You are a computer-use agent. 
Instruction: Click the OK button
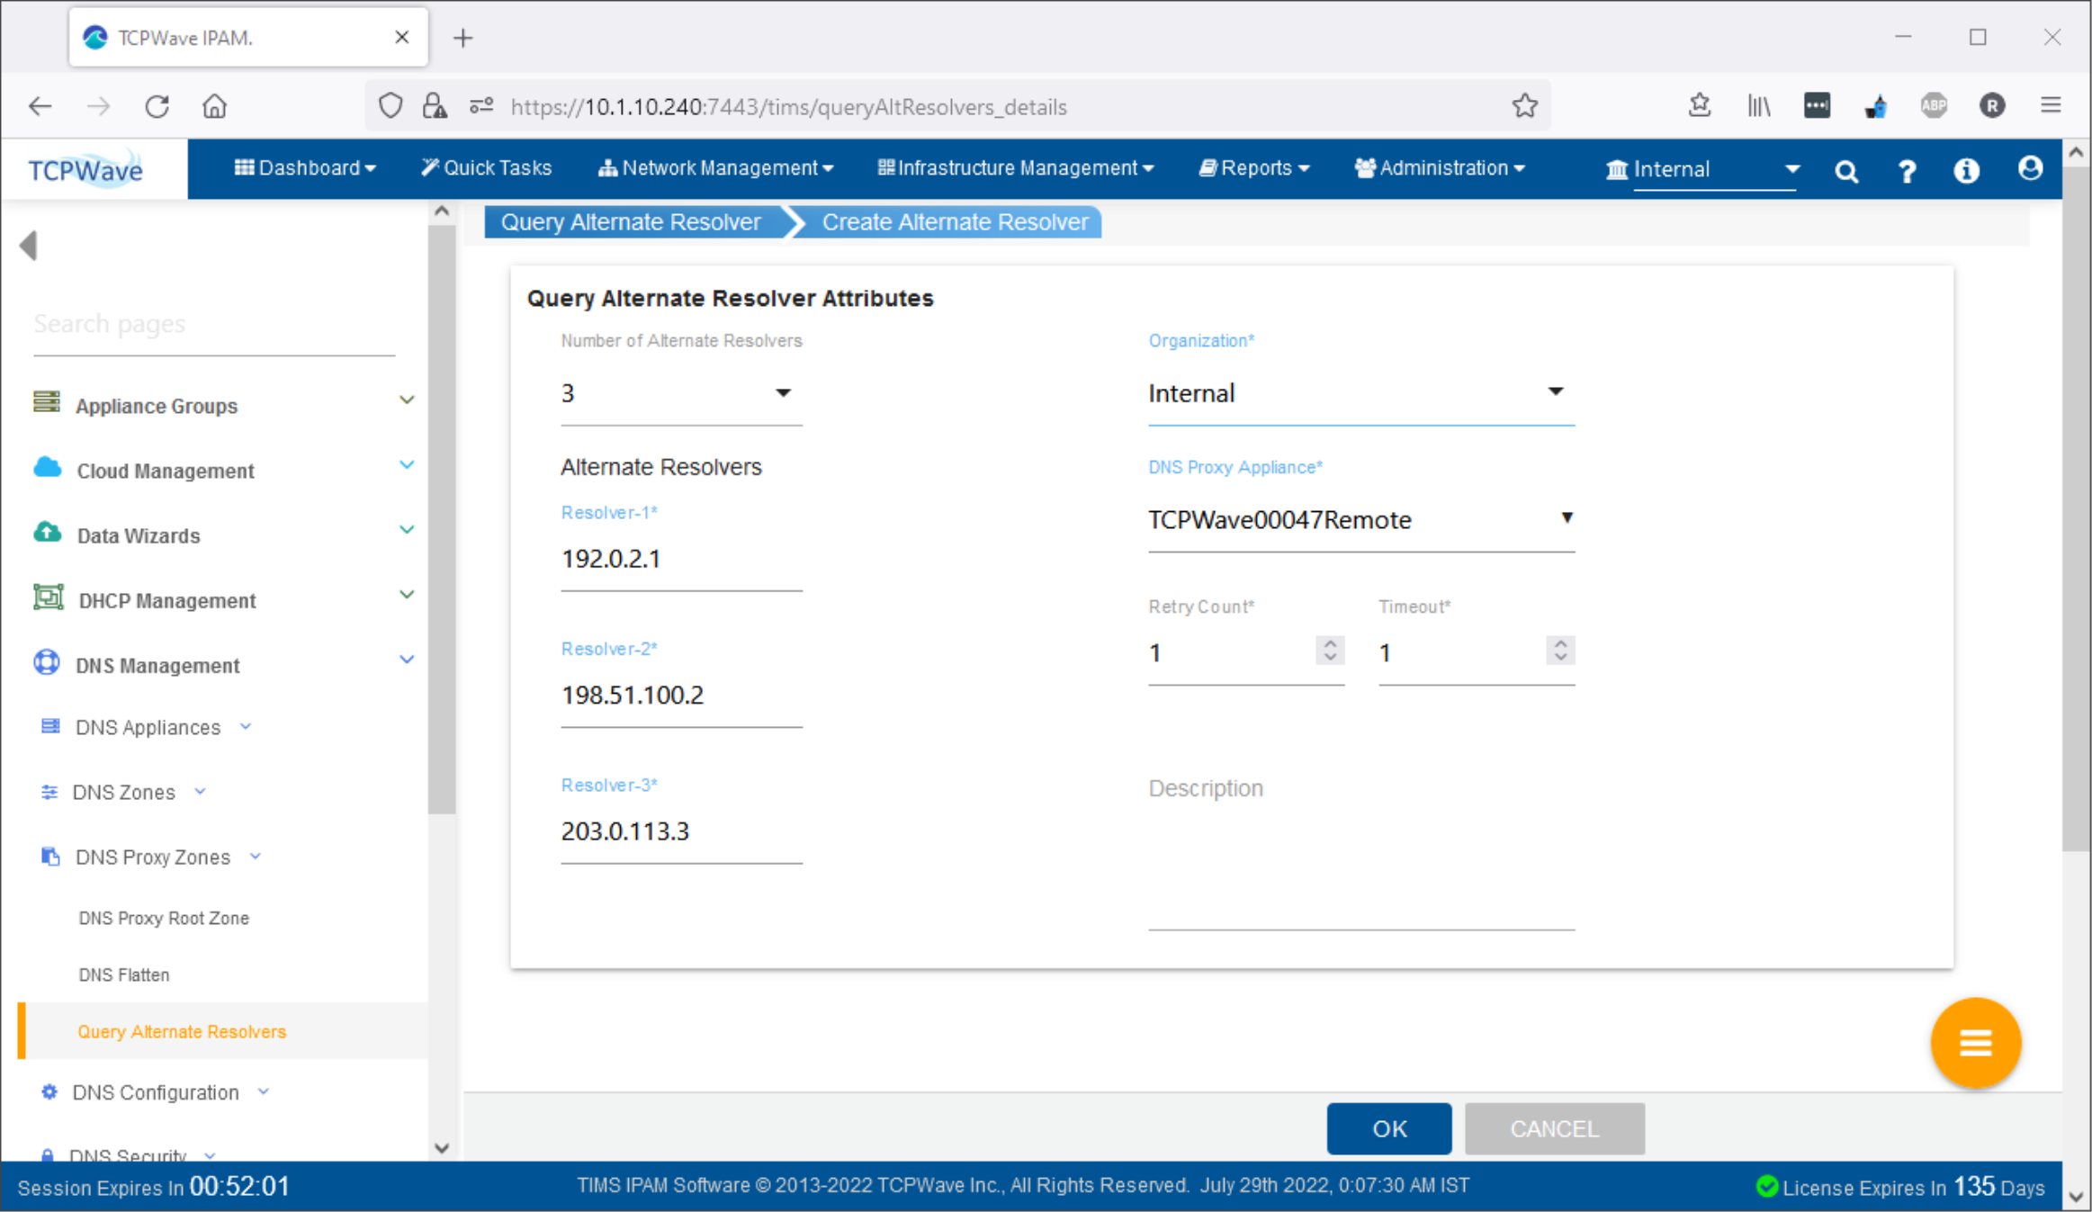tap(1388, 1128)
